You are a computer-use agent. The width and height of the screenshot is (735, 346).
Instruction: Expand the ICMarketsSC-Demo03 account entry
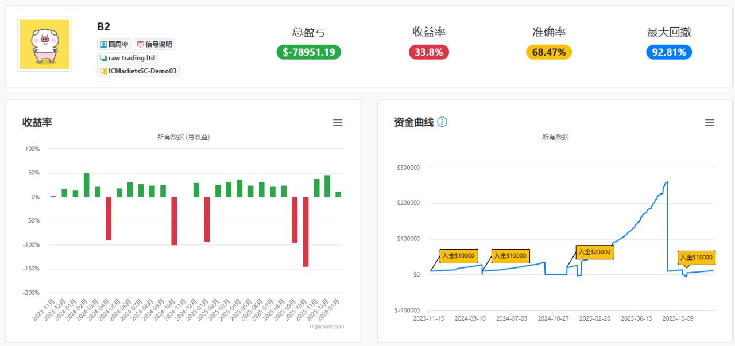click(138, 71)
